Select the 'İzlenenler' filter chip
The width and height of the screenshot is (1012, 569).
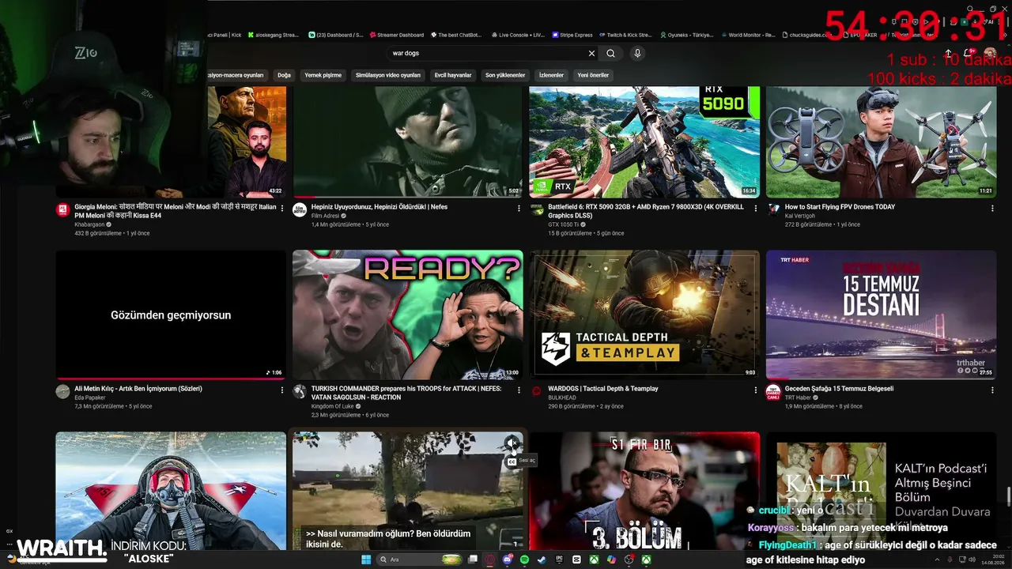coord(551,75)
